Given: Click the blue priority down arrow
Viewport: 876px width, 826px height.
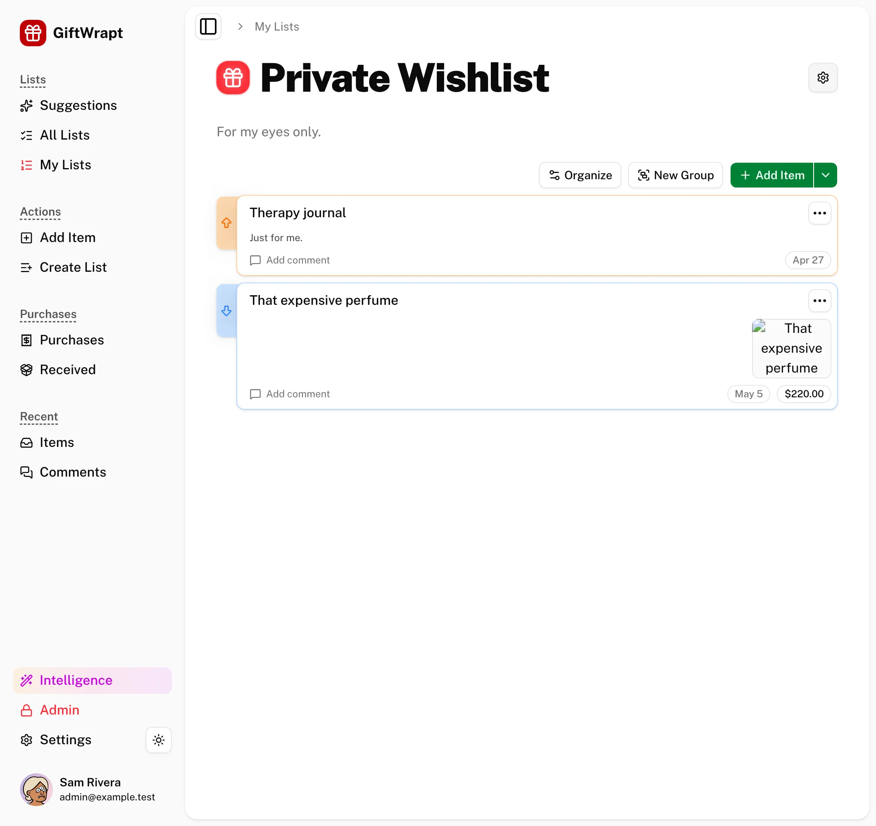Looking at the screenshot, I should coord(226,311).
